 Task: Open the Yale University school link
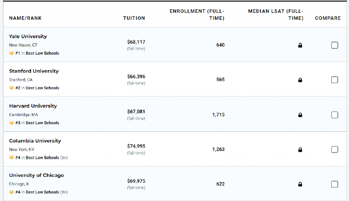[x=28, y=37]
